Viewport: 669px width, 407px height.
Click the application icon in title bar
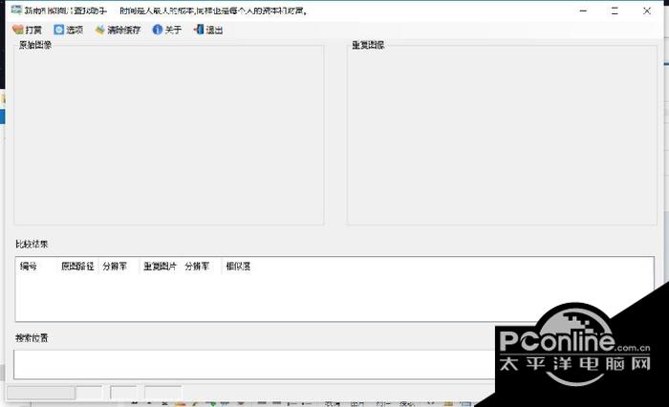click(x=16, y=11)
